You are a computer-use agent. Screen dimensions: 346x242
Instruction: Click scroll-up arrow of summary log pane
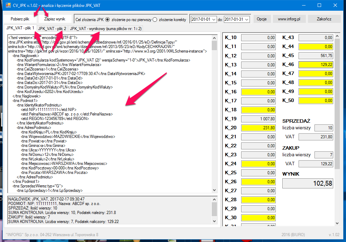tap(214, 199)
